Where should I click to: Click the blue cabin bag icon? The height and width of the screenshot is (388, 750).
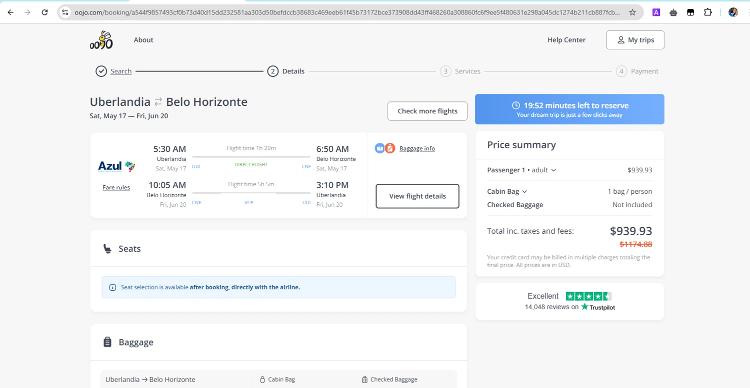click(380, 148)
